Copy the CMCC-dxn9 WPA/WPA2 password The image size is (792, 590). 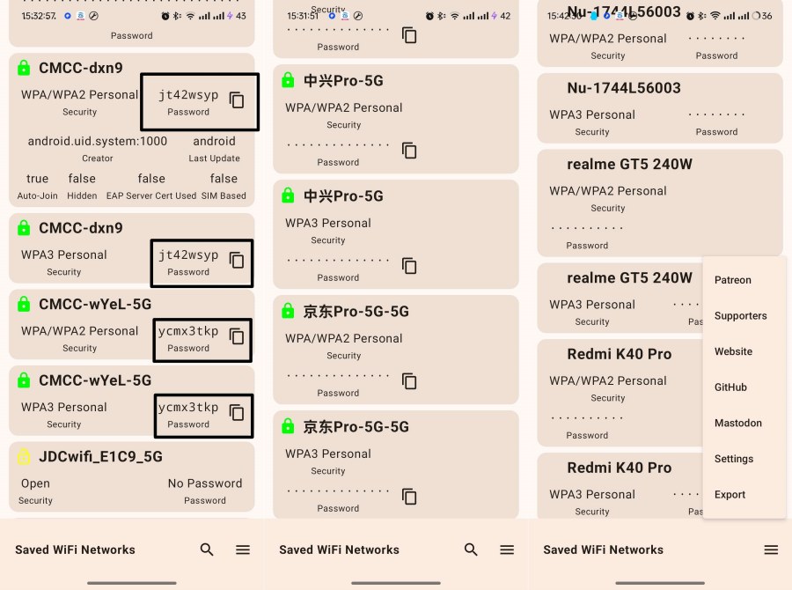pyautogui.click(x=237, y=100)
